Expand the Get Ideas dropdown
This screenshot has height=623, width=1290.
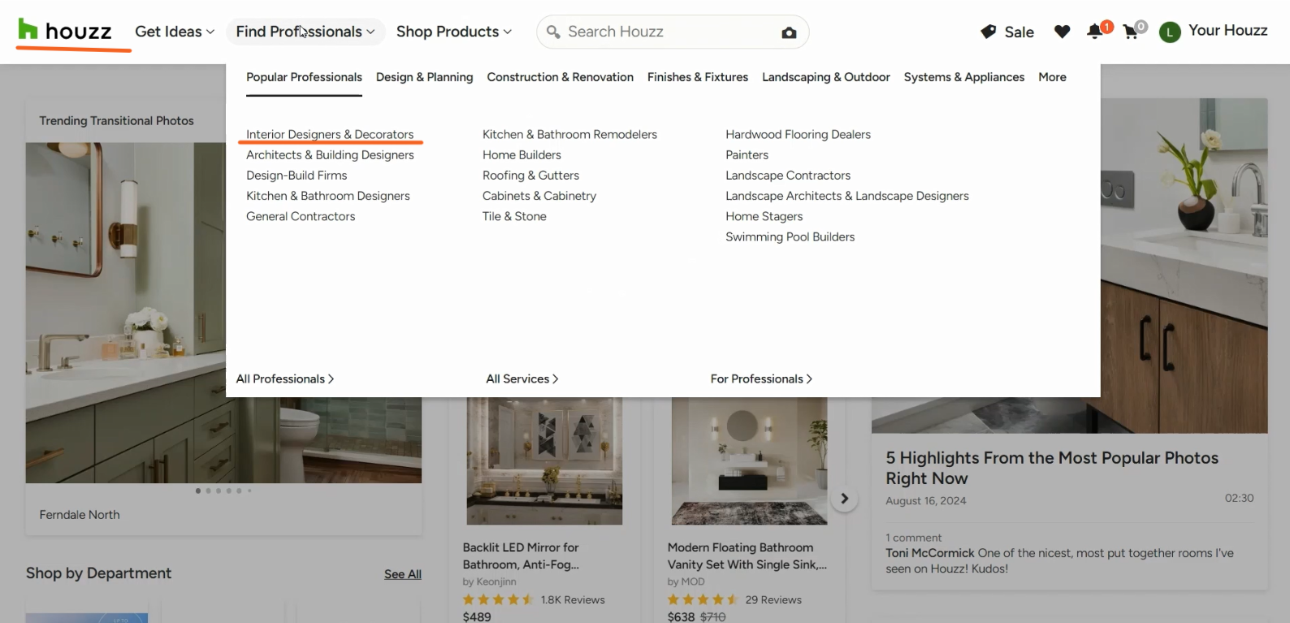[175, 32]
